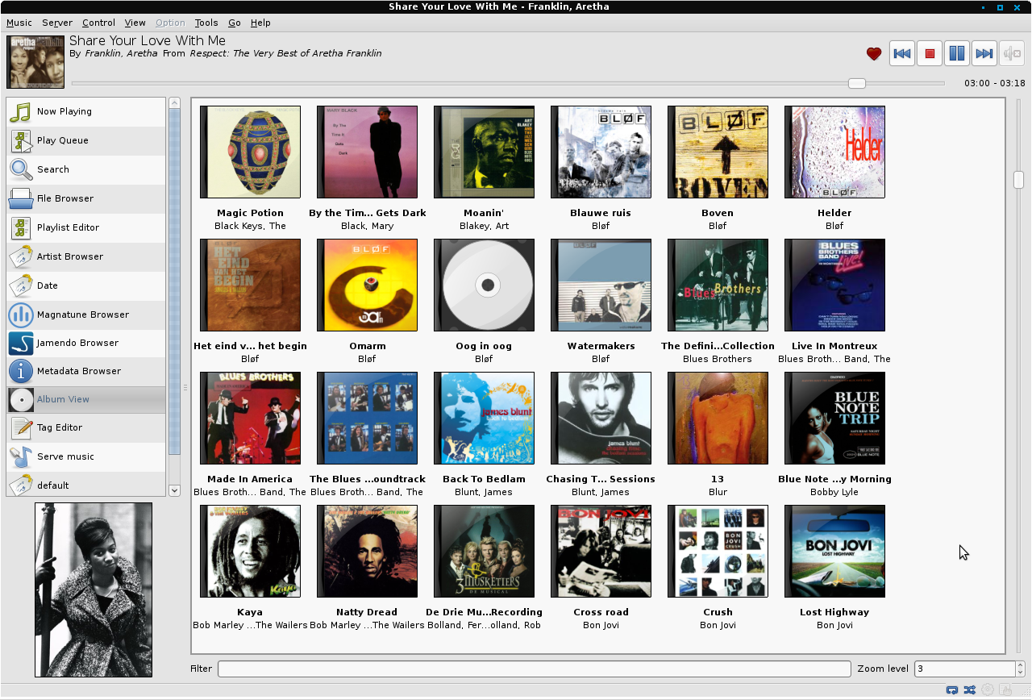
Task: Select the Moanin' album cover
Action: 484,152
